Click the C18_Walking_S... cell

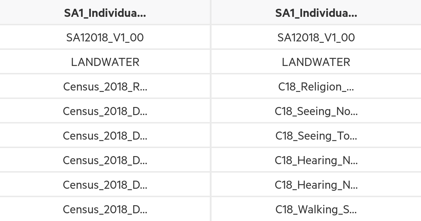point(316,209)
